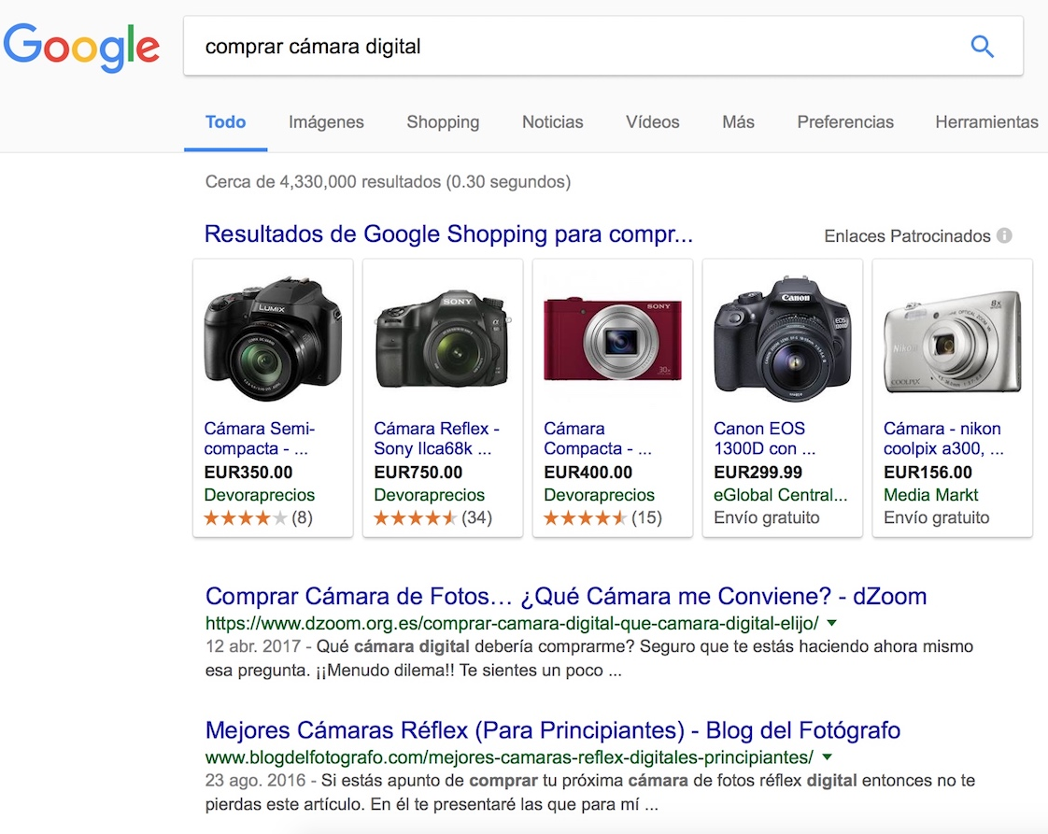Select the Todo tab

[225, 122]
